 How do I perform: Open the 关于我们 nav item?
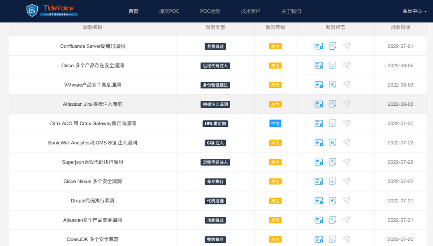pos(291,11)
